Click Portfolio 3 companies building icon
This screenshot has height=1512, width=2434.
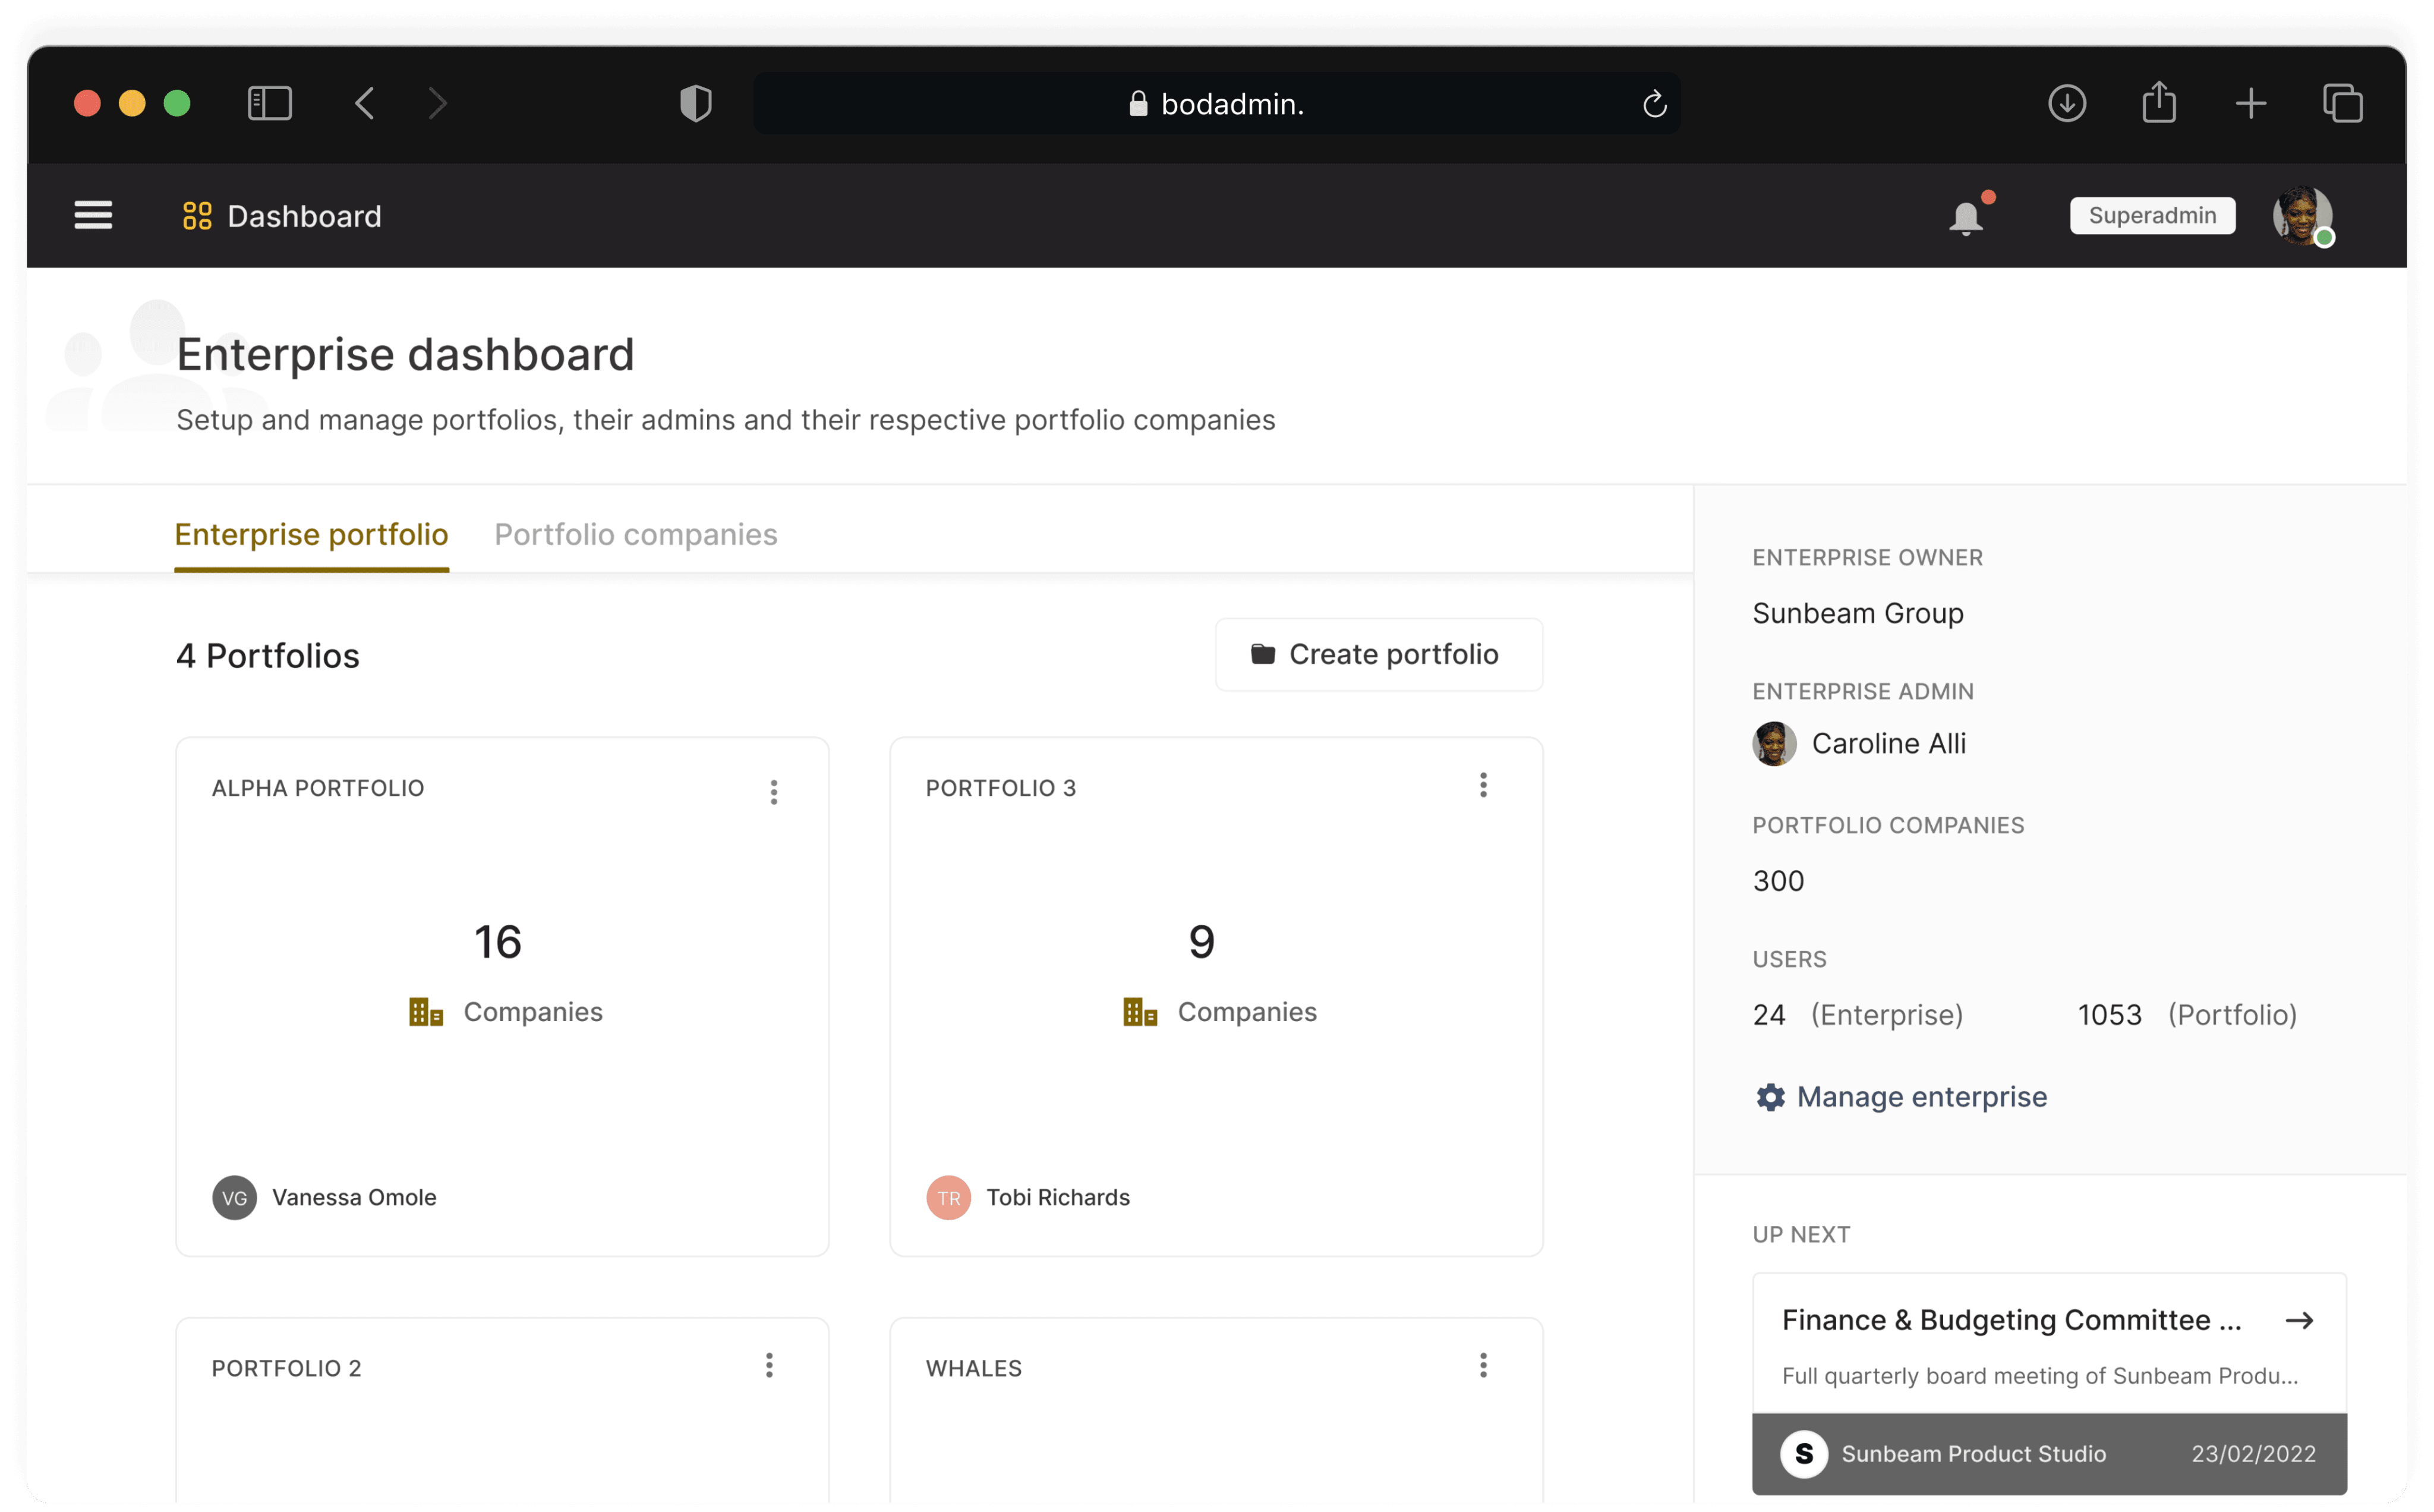(x=1140, y=1011)
